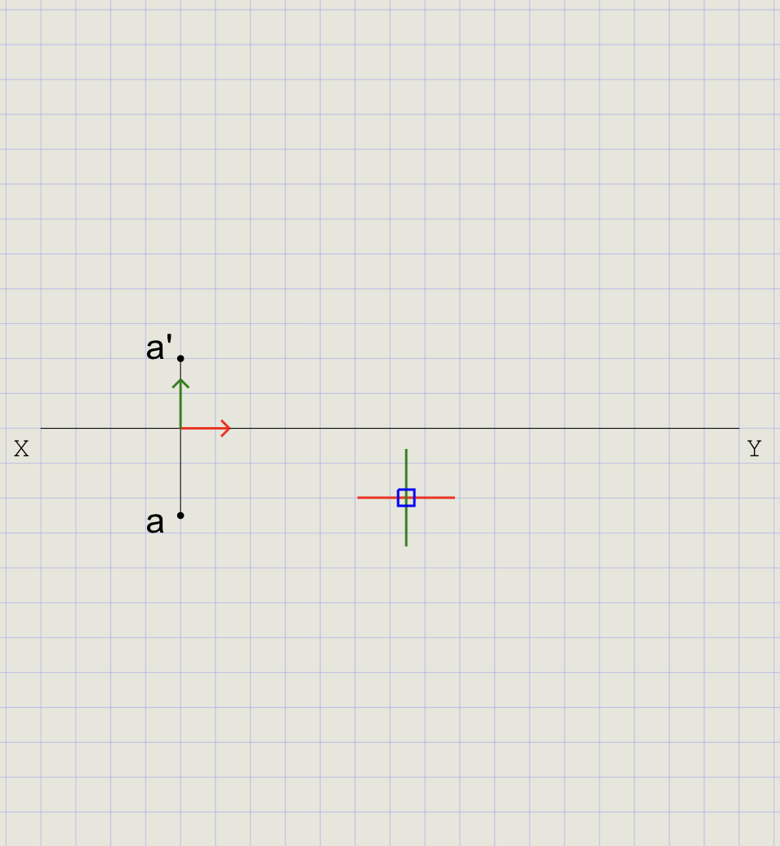Select the red horizontal axis arrow
The width and height of the screenshot is (780, 846).
[203, 428]
